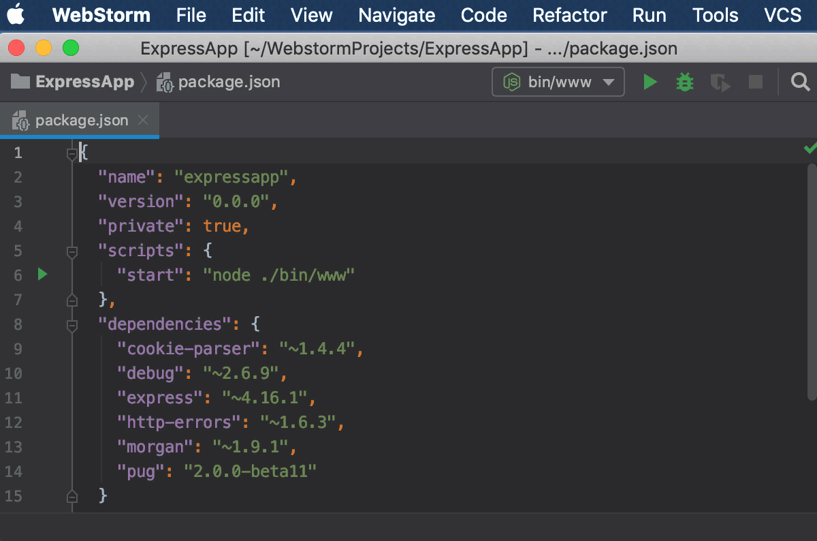Open the Refactor menu
The width and height of the screenshot is (817, 541).
570,15
